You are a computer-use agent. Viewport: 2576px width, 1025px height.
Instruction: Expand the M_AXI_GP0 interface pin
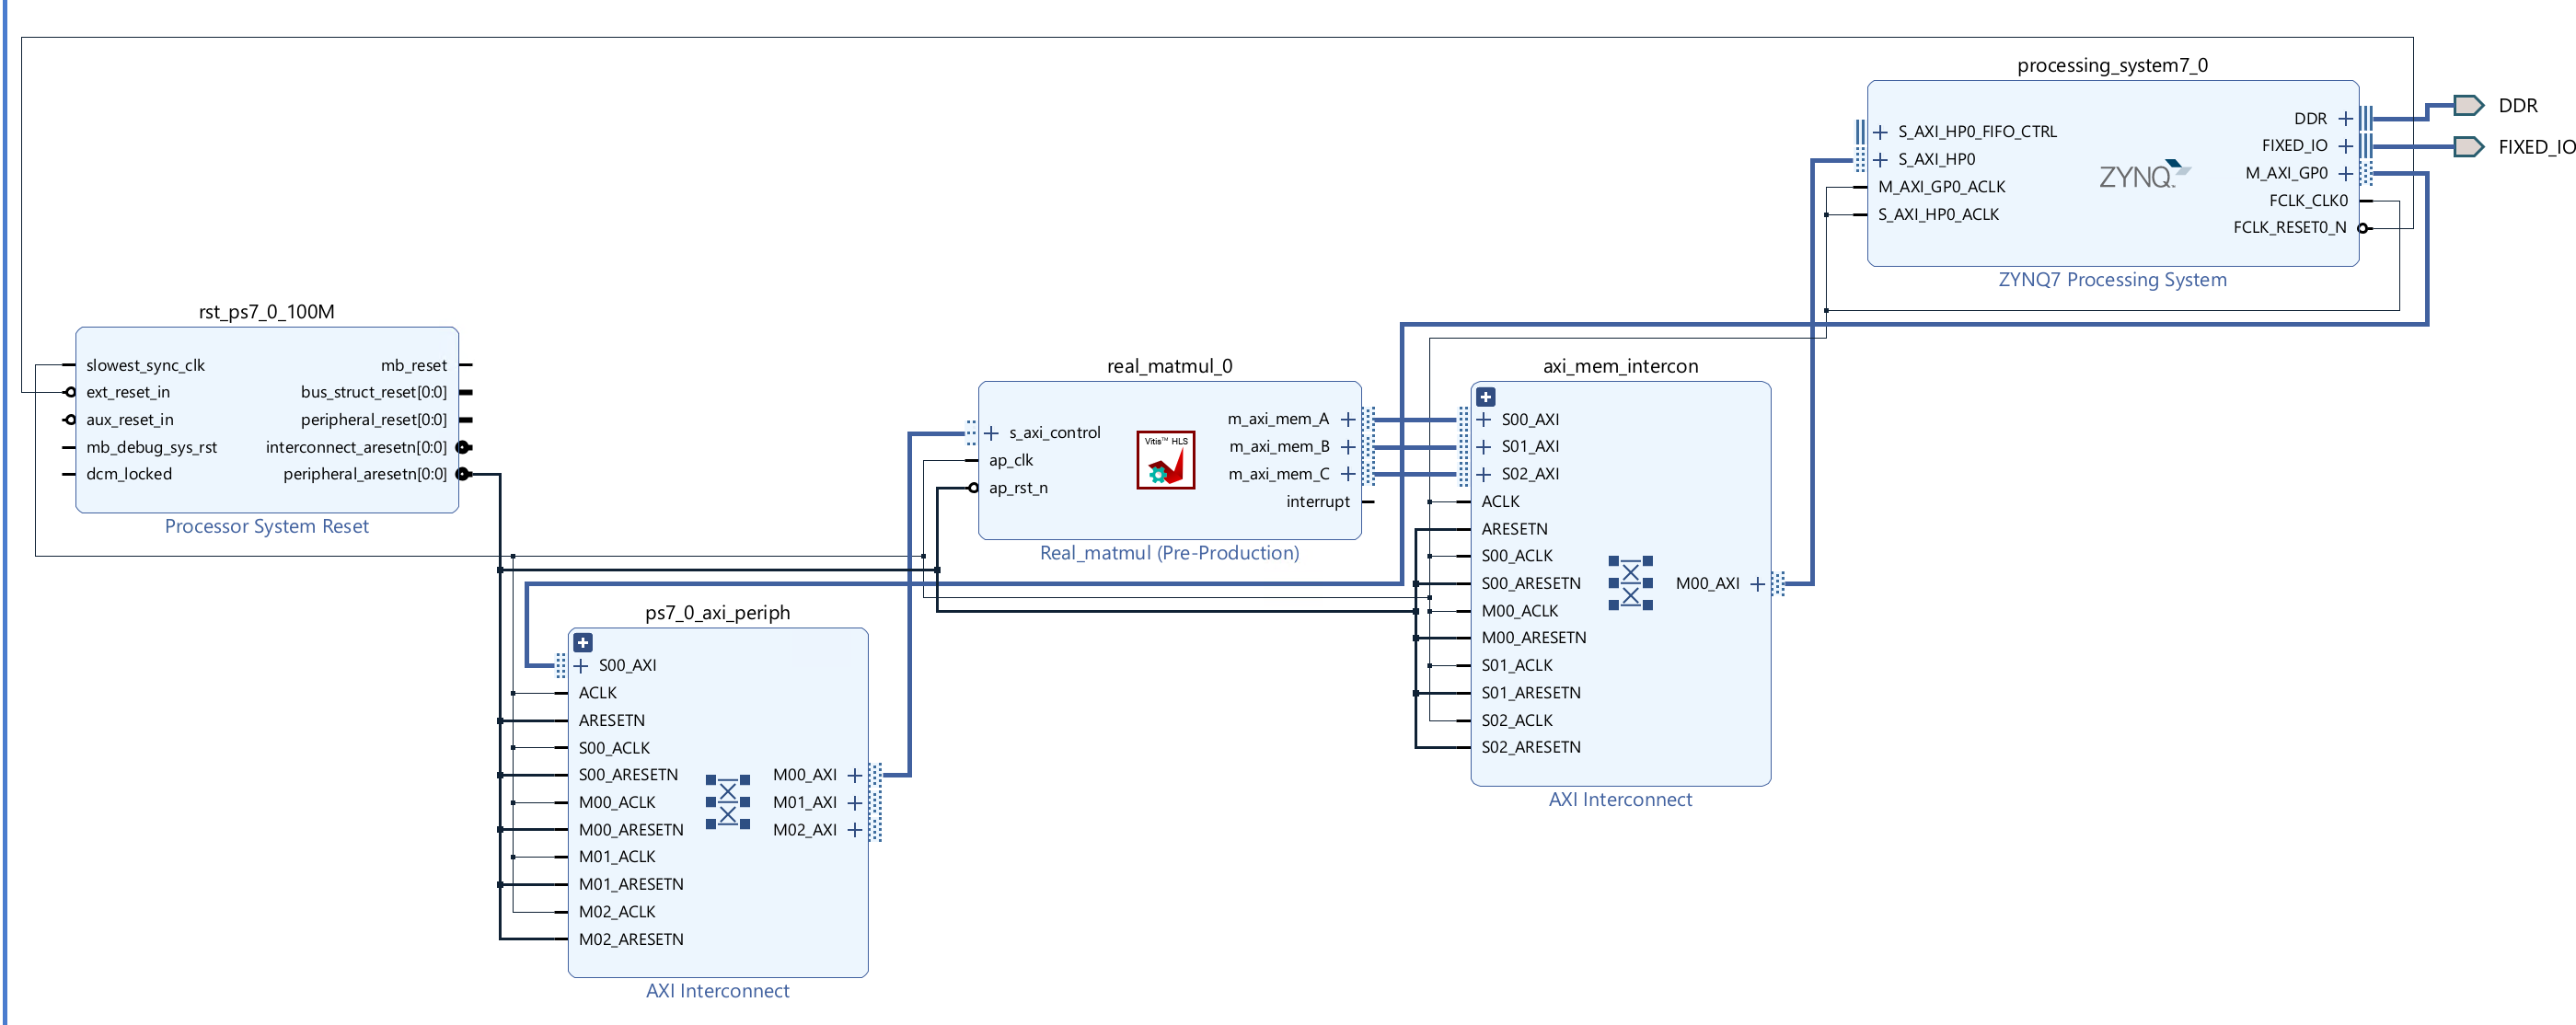coord(2346,174)
